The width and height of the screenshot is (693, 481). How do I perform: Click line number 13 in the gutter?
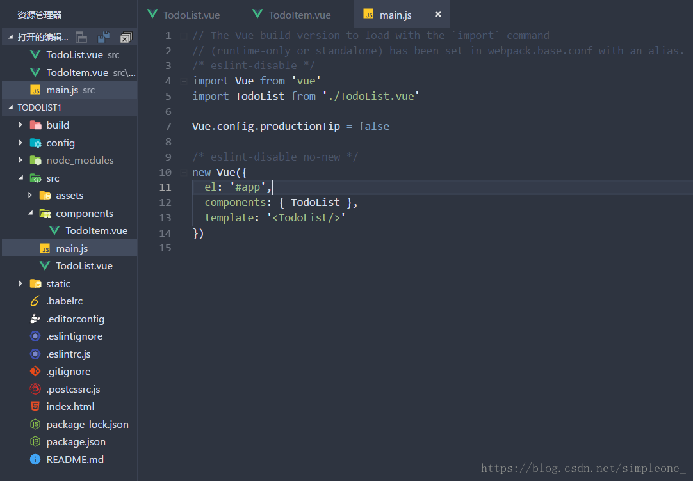click(x=165, y=217)
